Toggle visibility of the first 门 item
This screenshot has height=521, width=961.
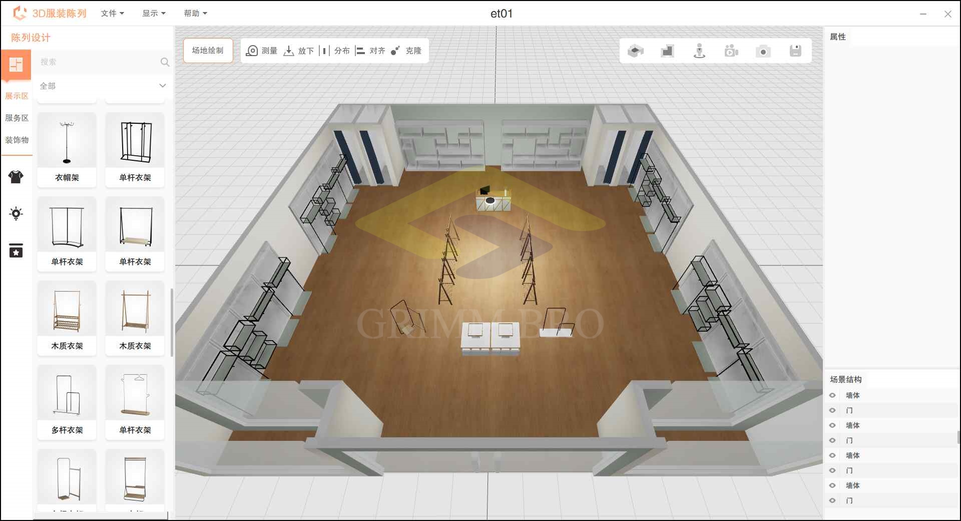(x=832, y=410)
